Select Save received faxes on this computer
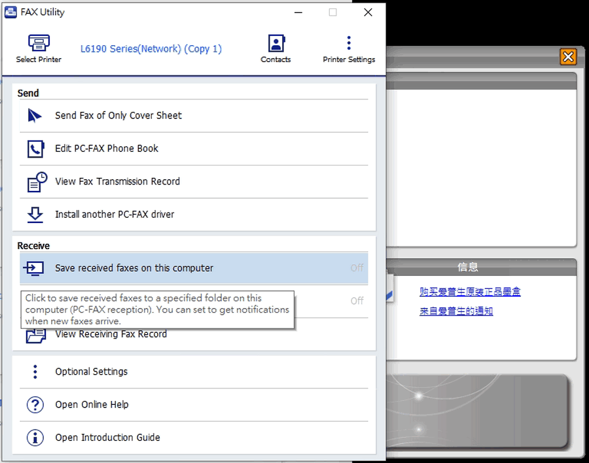This screenshot has height=463, width=589. pos(134,268)
